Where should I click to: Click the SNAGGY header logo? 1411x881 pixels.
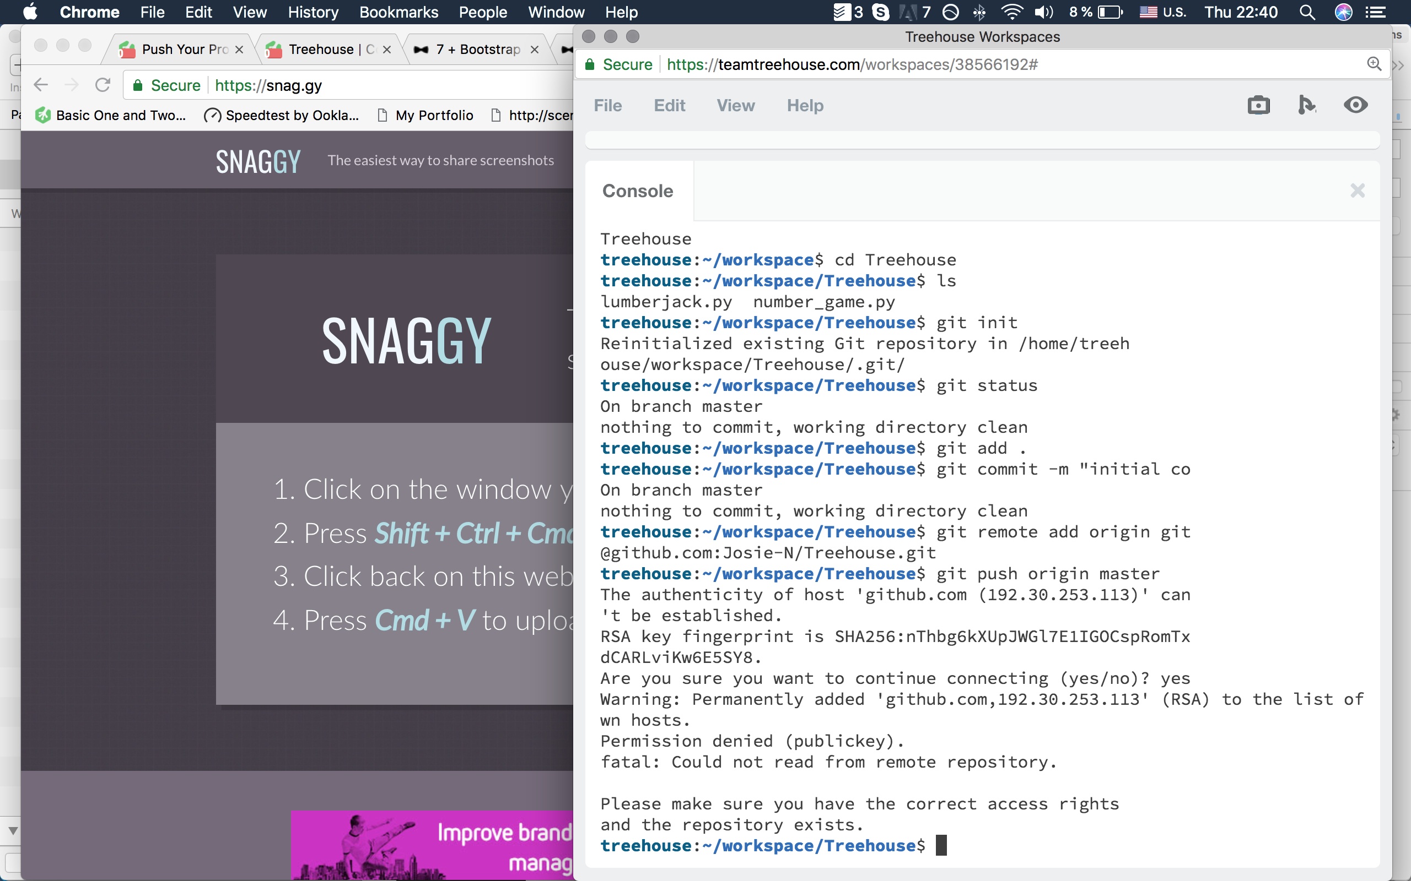pyautogui.click(x=258, y=161)
